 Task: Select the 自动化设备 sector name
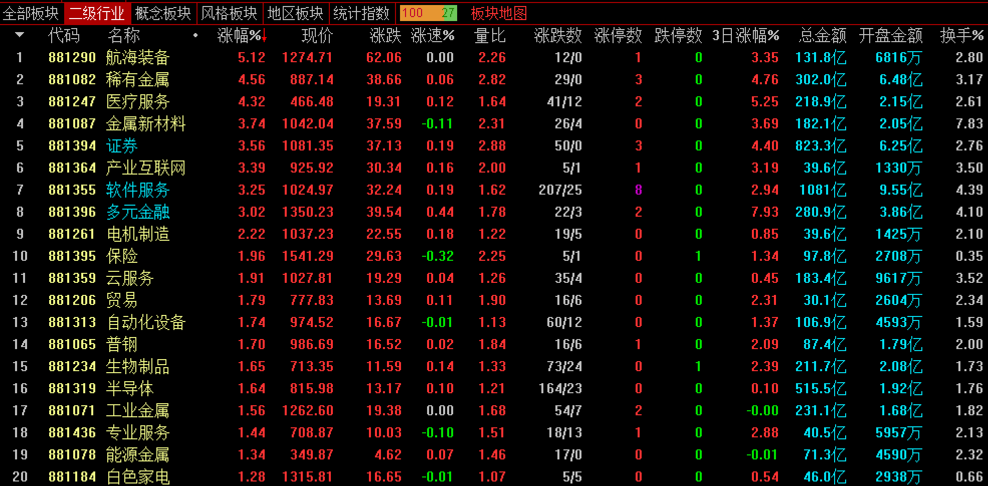point(146,322)
